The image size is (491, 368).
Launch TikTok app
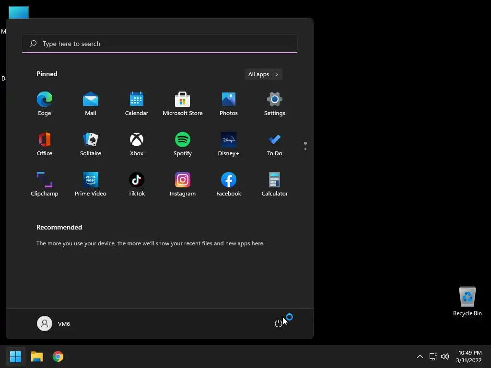click(137, 184)
